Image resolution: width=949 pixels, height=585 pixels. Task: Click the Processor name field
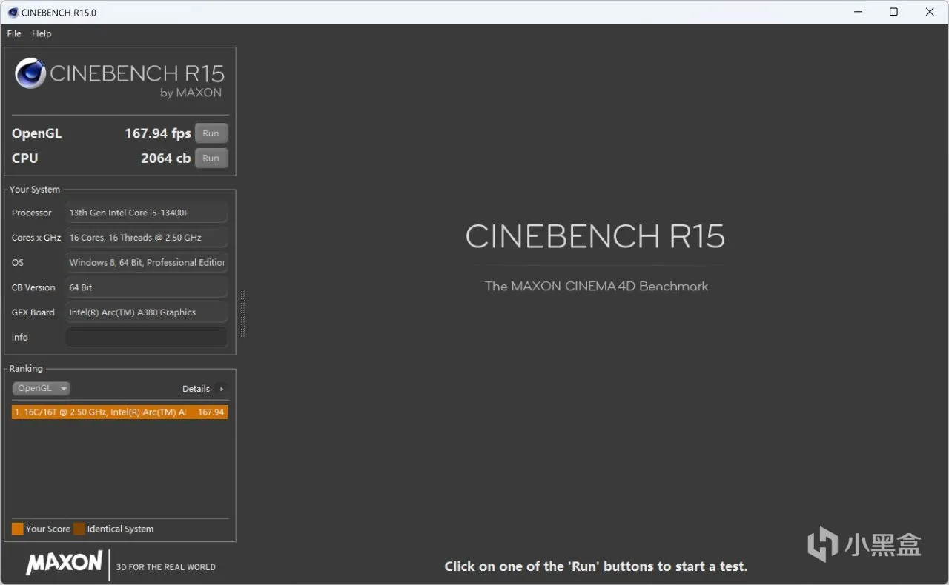147,213
